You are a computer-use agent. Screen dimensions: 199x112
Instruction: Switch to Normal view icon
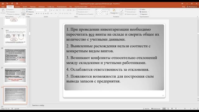coord(164,109)
